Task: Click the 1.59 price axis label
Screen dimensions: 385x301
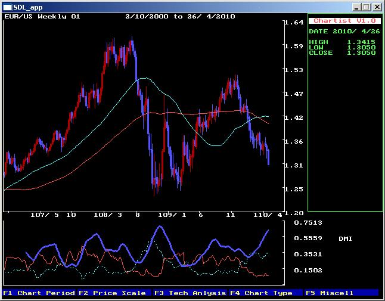Action: [294, 46]
